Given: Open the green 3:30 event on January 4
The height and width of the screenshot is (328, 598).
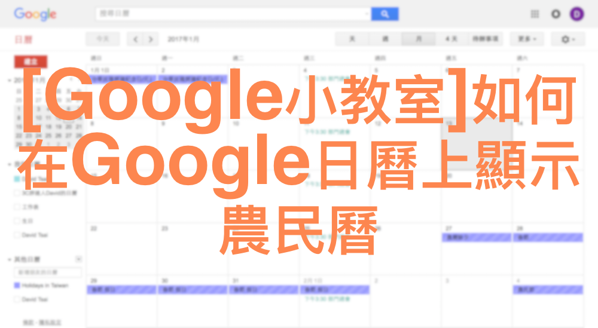Looking at the screenshot, I should (327, 79).
